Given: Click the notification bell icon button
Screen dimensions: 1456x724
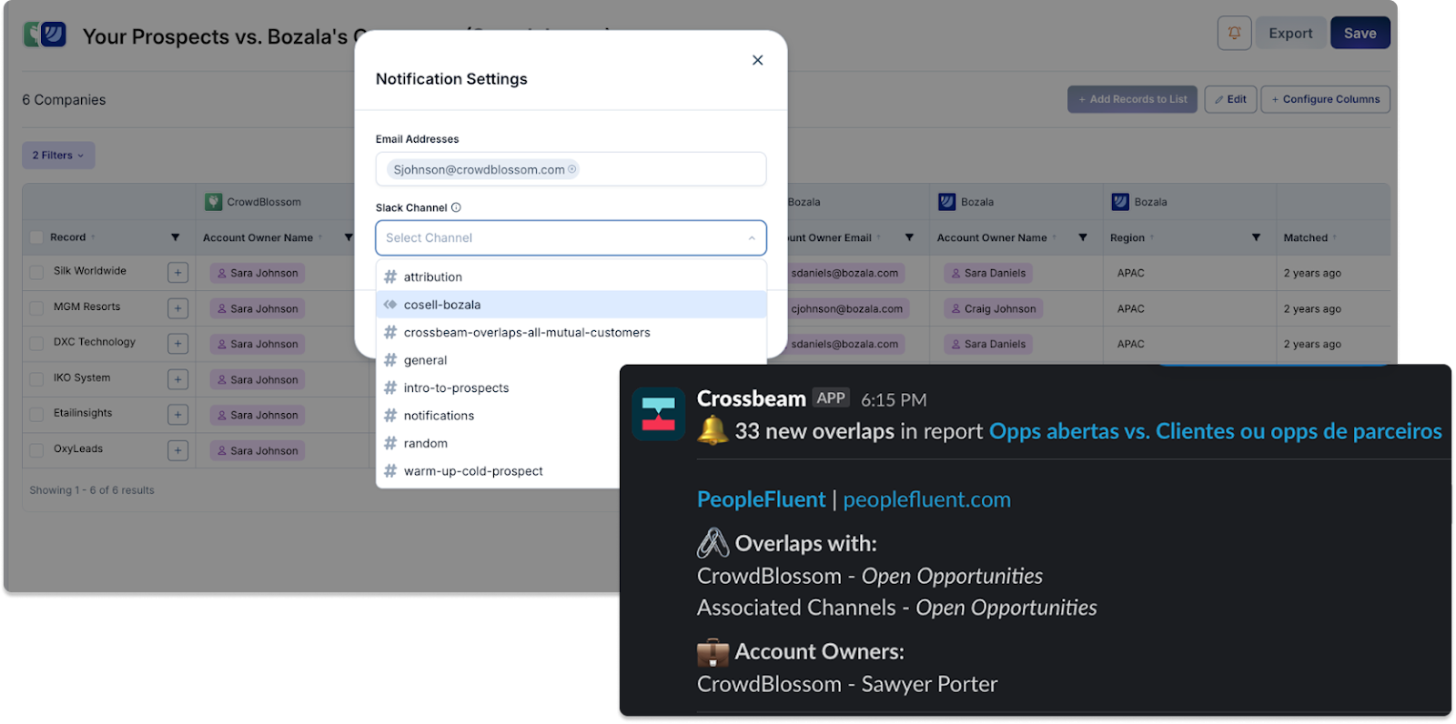Looking at the screenshot, I should [x=1234, y=34].
